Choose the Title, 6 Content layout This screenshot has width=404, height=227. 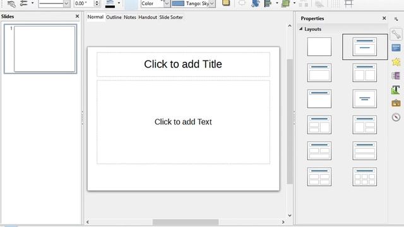coord(365,177)
